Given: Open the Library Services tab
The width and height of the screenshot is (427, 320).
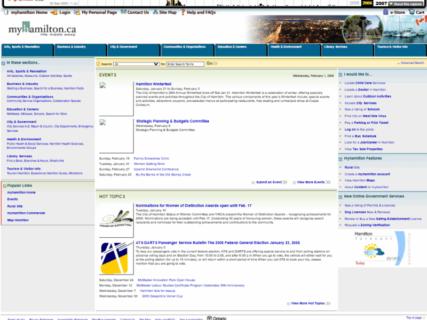Looking at the screenshot, I should pos(347,50).
